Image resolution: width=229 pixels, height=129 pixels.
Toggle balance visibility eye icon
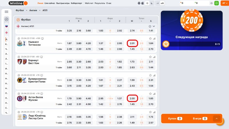(211, 3)
